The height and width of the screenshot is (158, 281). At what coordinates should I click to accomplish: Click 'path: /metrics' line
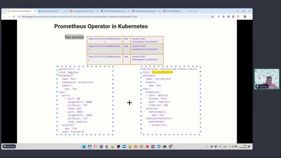pyautogui.click(x=159, y=102)
